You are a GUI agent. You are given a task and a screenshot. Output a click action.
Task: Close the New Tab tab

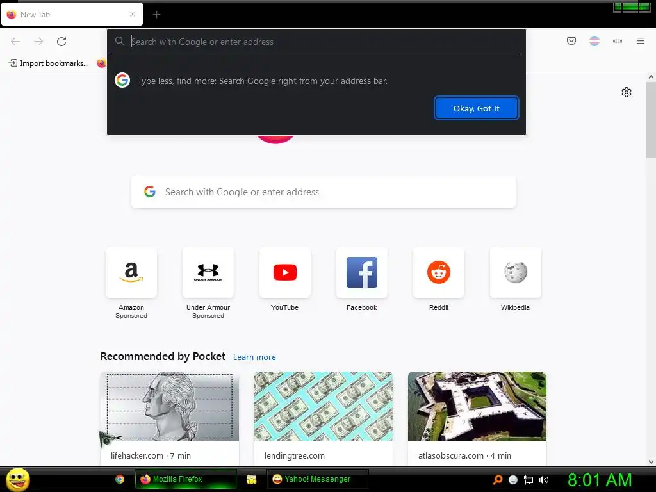[133, 14]
